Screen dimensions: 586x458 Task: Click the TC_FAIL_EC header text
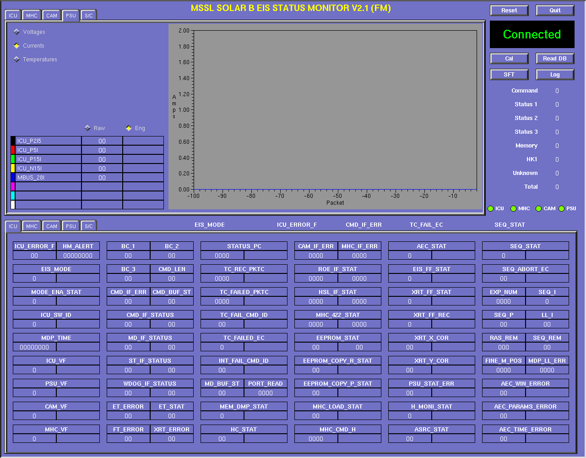[x=426, y=225]
